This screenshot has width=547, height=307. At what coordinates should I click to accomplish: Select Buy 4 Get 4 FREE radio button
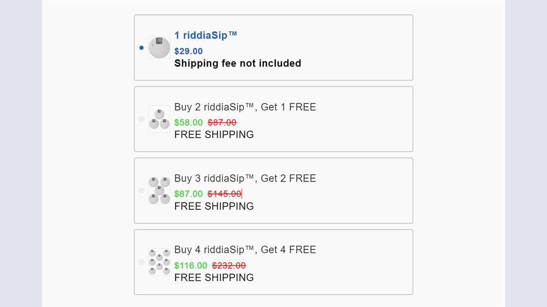(141, 262)
